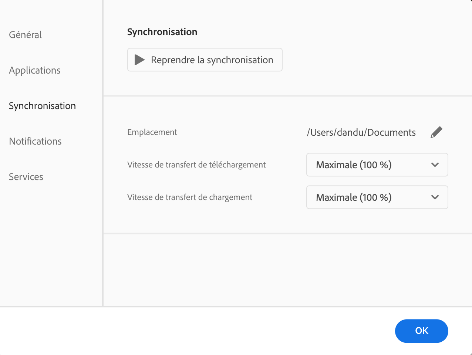Click the /Users/dandu/Documents path text
The width and height of the screenshot is (472, 355).
point(361,132)
